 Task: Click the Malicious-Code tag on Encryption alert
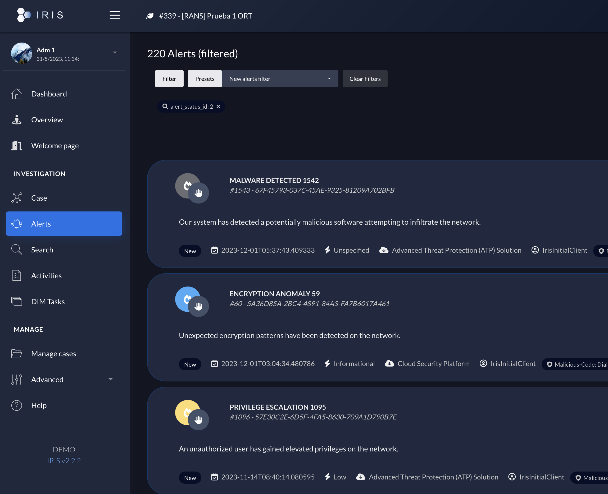pos(578,364)
